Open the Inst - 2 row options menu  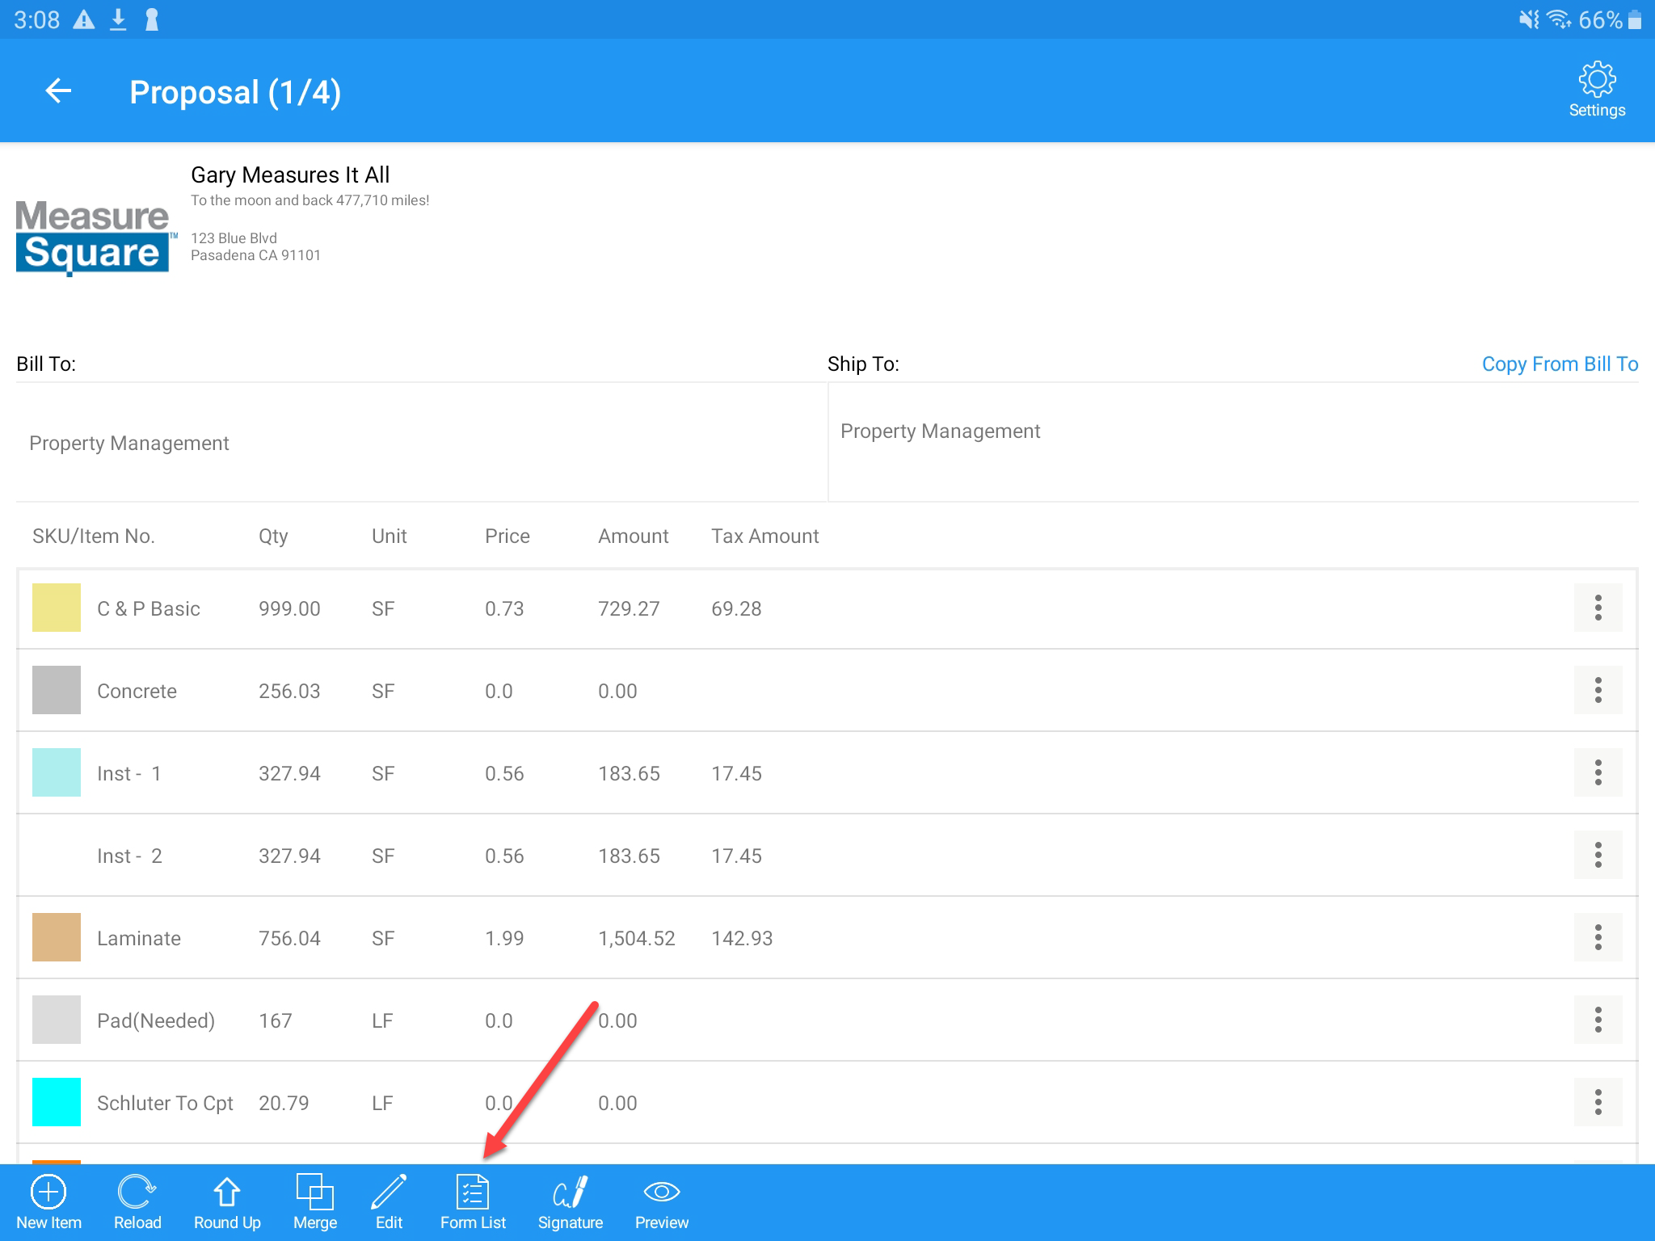tap(1598, 855)
